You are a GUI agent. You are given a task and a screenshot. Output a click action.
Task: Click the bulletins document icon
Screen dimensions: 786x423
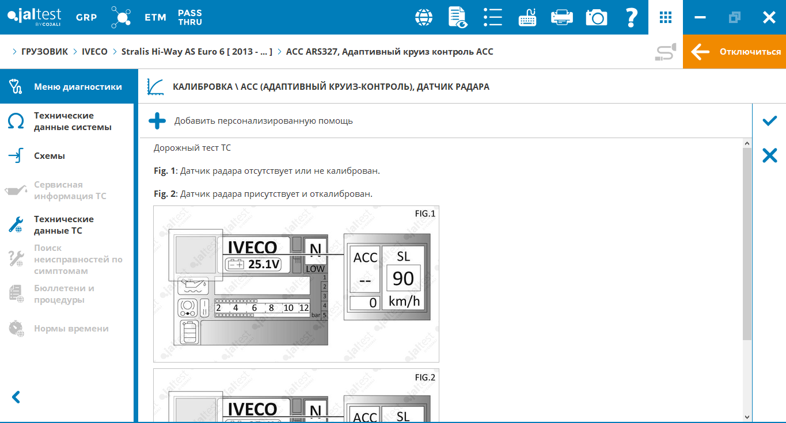tap(16, 294)
